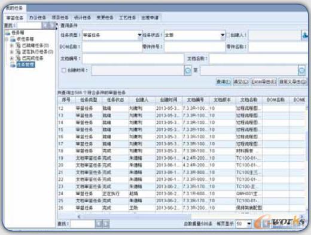Switch to the 变更任务 tab

pyautogui.click(x=105, y=18)
